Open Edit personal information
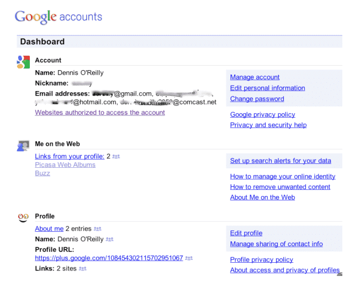 click(x=267, y=88)
